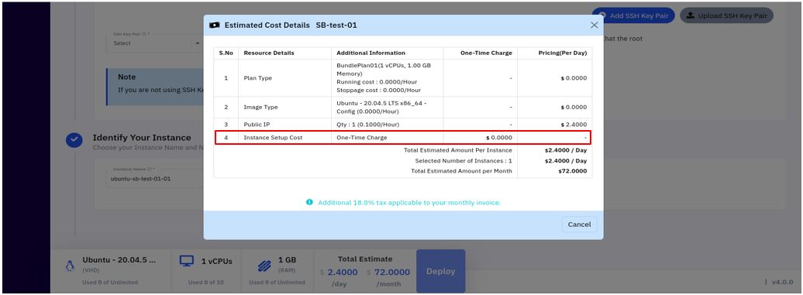Click Identify Your Instance checkmark icon

pyautogui.click(x=74, y=139)
